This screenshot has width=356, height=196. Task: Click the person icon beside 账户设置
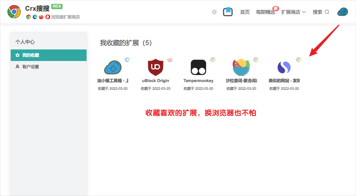[x=17, y=67]
